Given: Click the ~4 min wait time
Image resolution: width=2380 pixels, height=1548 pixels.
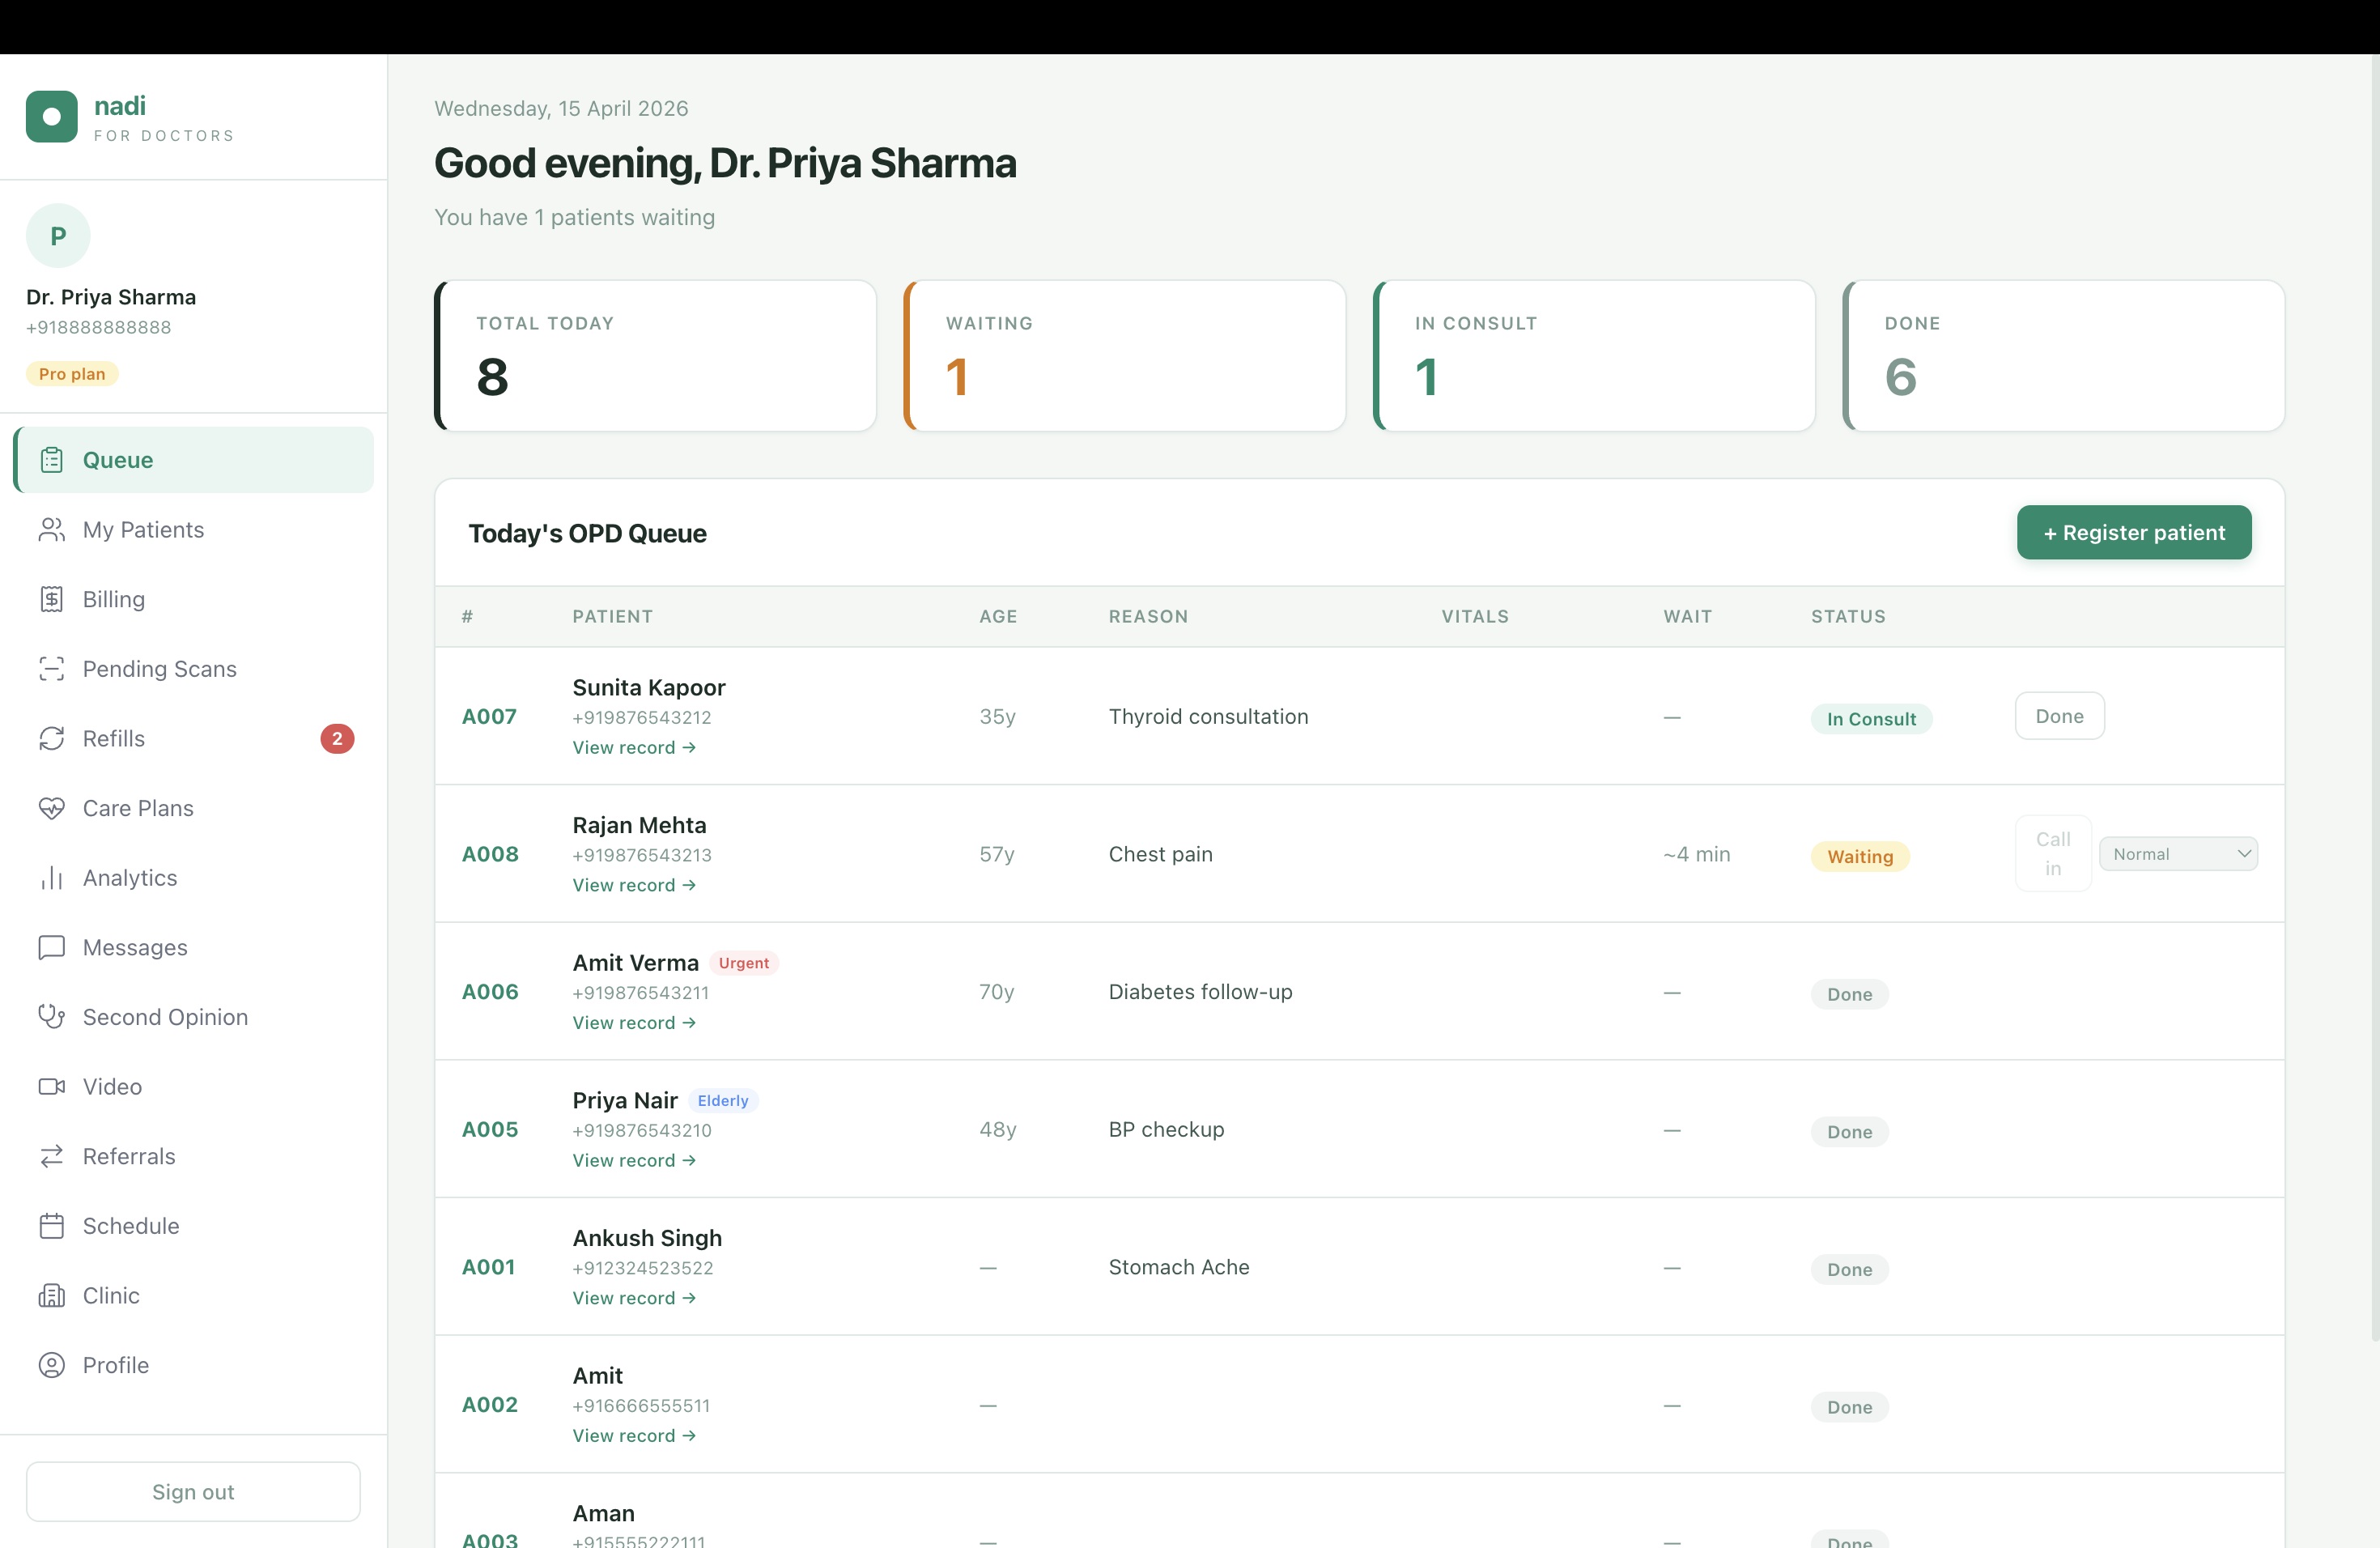Looking at the screenshot, I should tap(1696, 854).
